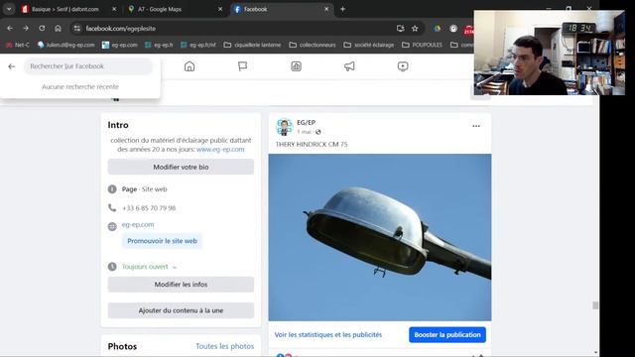The height and width of the screenshot is (357, 635).
Task: Open www.eg-ep.com link in bio
Action: click(x=220, y=150)
